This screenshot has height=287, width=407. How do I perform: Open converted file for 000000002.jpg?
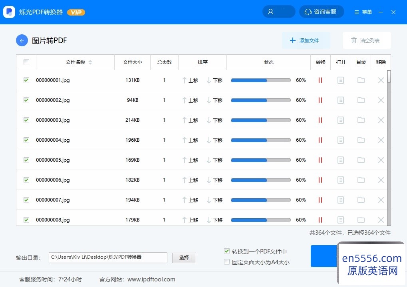tap(340, 100)
